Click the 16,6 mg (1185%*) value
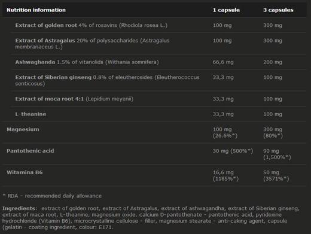The image size is (311, 234). pyautogui.click(x=225, y=175)
